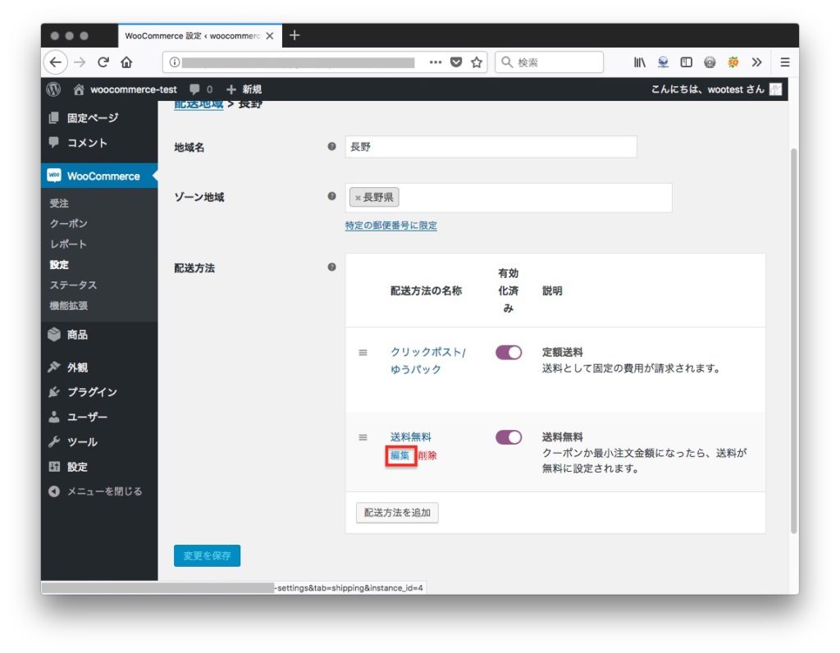Click the comments bubble icon in admin bar

pyautogui.click(x=195, y=89)
